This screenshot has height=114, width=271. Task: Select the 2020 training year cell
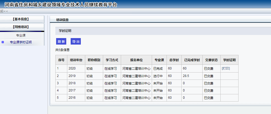[x=72, y=68]
